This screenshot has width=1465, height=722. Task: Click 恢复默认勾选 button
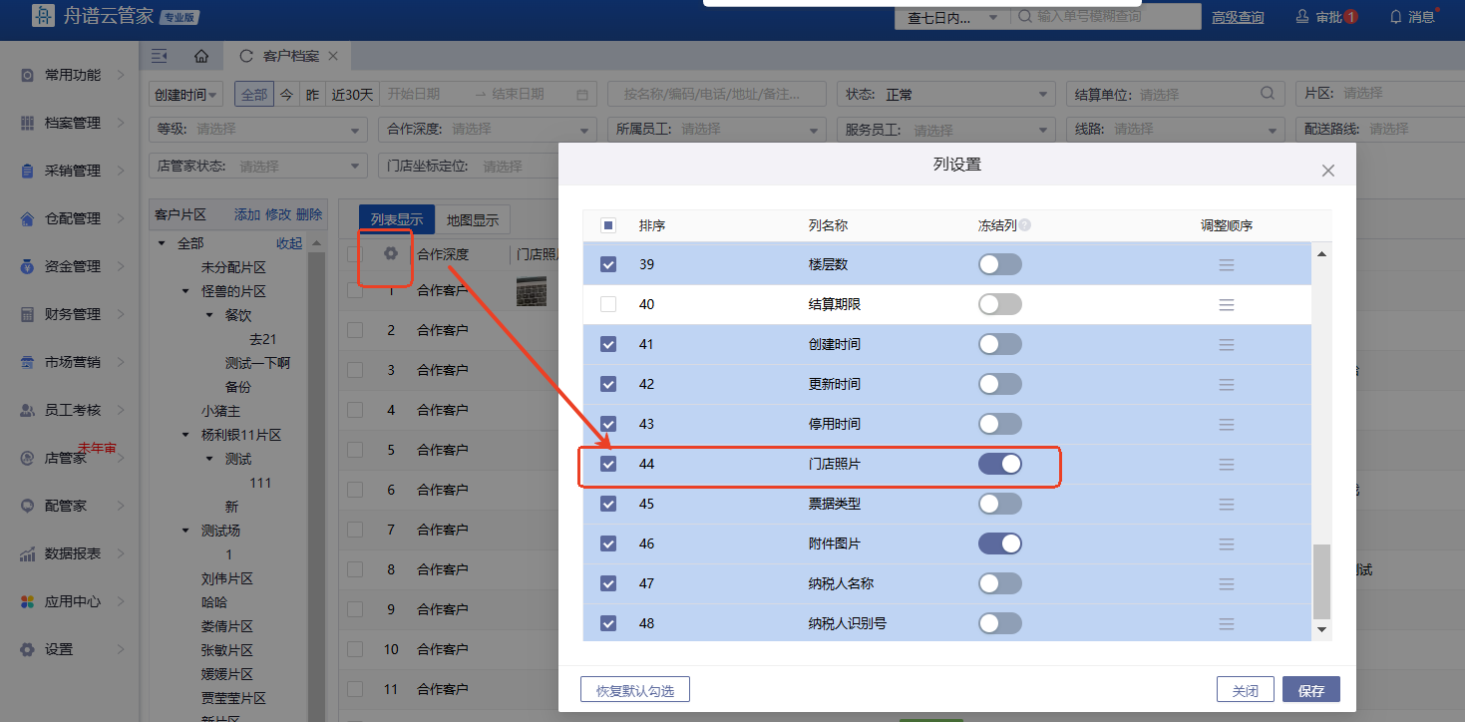coord(635,690)
